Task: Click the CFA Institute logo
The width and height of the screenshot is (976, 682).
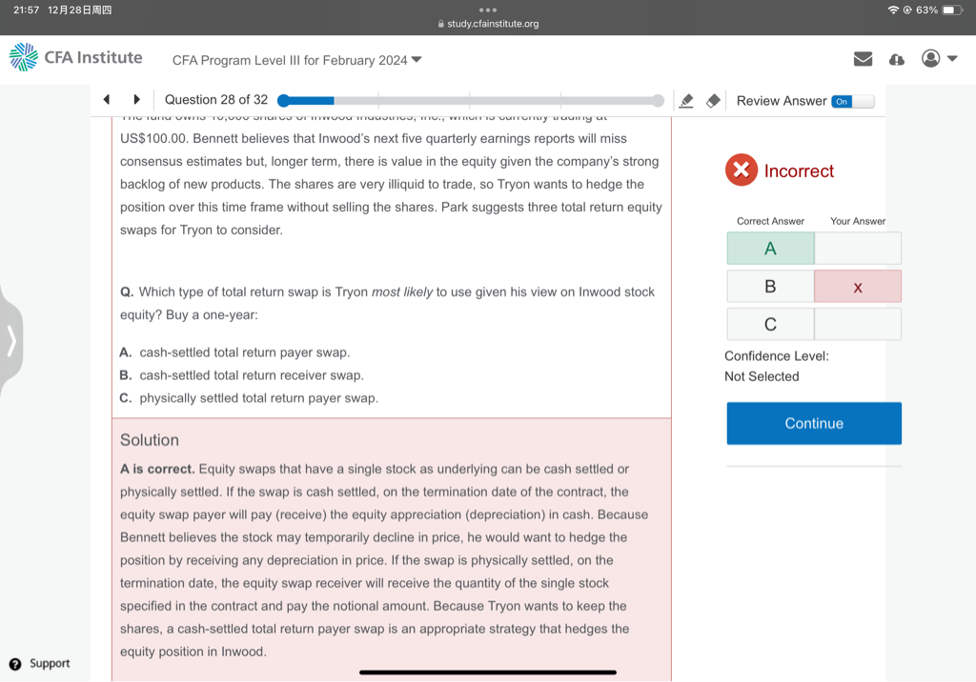Action: pyautogui.click(x=76, y=58)
